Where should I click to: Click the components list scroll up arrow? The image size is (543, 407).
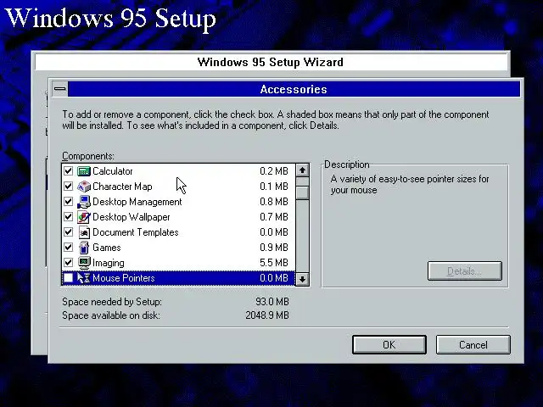(302, 170)
